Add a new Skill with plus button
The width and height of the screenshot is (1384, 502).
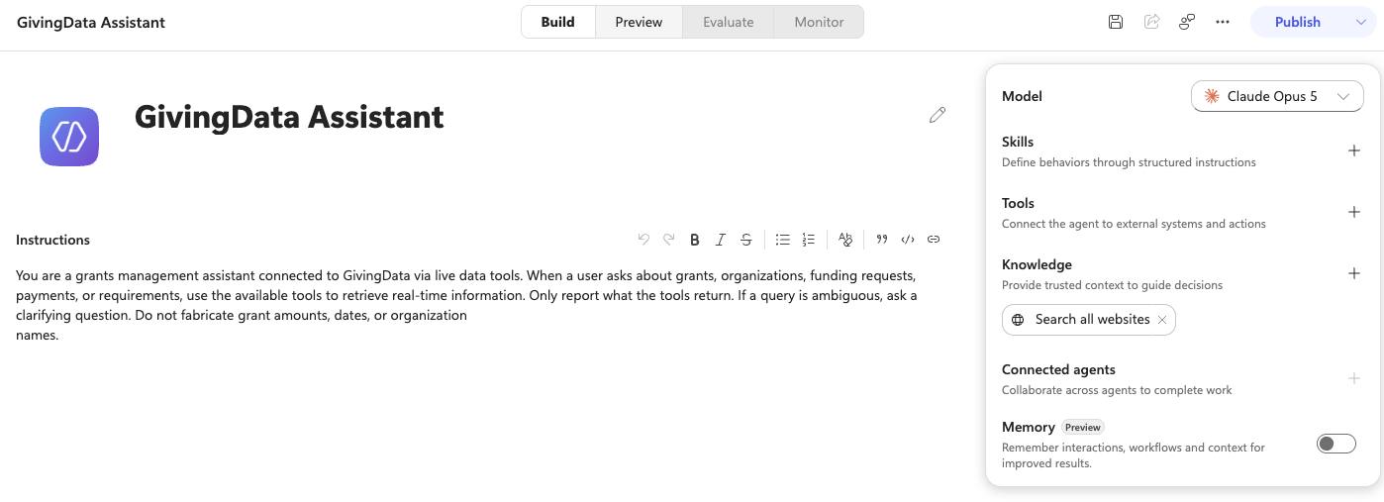coord(1354,151)
